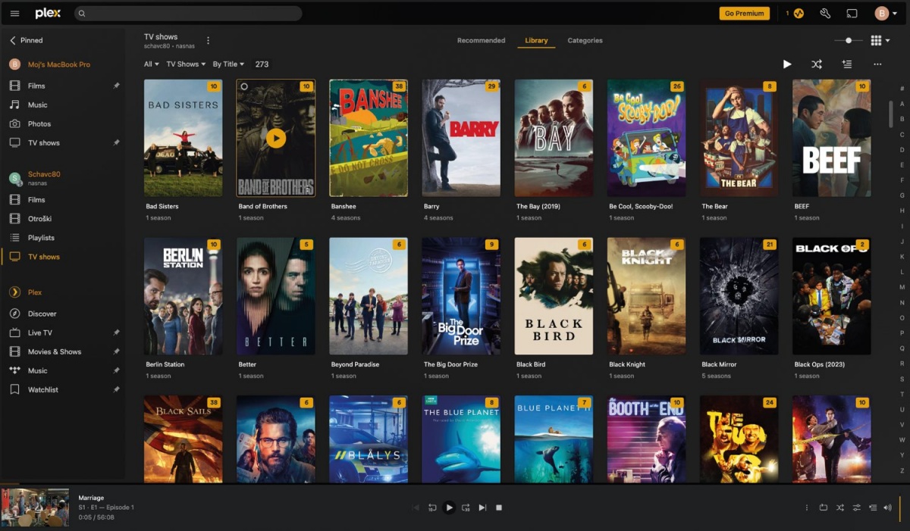Focus the top search field

click(188, 14)
